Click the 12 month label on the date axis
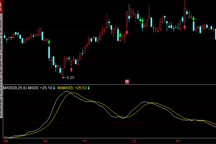The height and width of the screenshot is (144, 216). (x=134, y=141)
